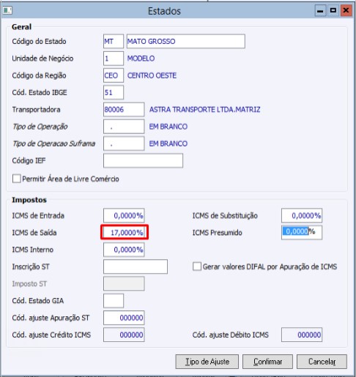Click the CENTRO OESTE region description
This screenshot has height=377, width=356.
click(152, 75)
